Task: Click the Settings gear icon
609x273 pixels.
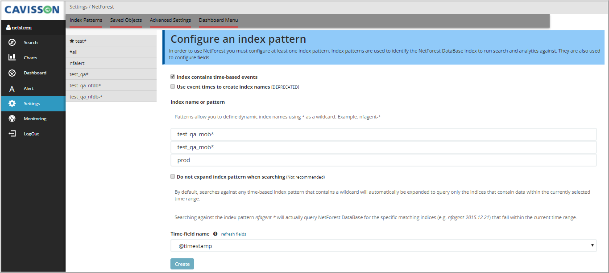Action: 12,103
